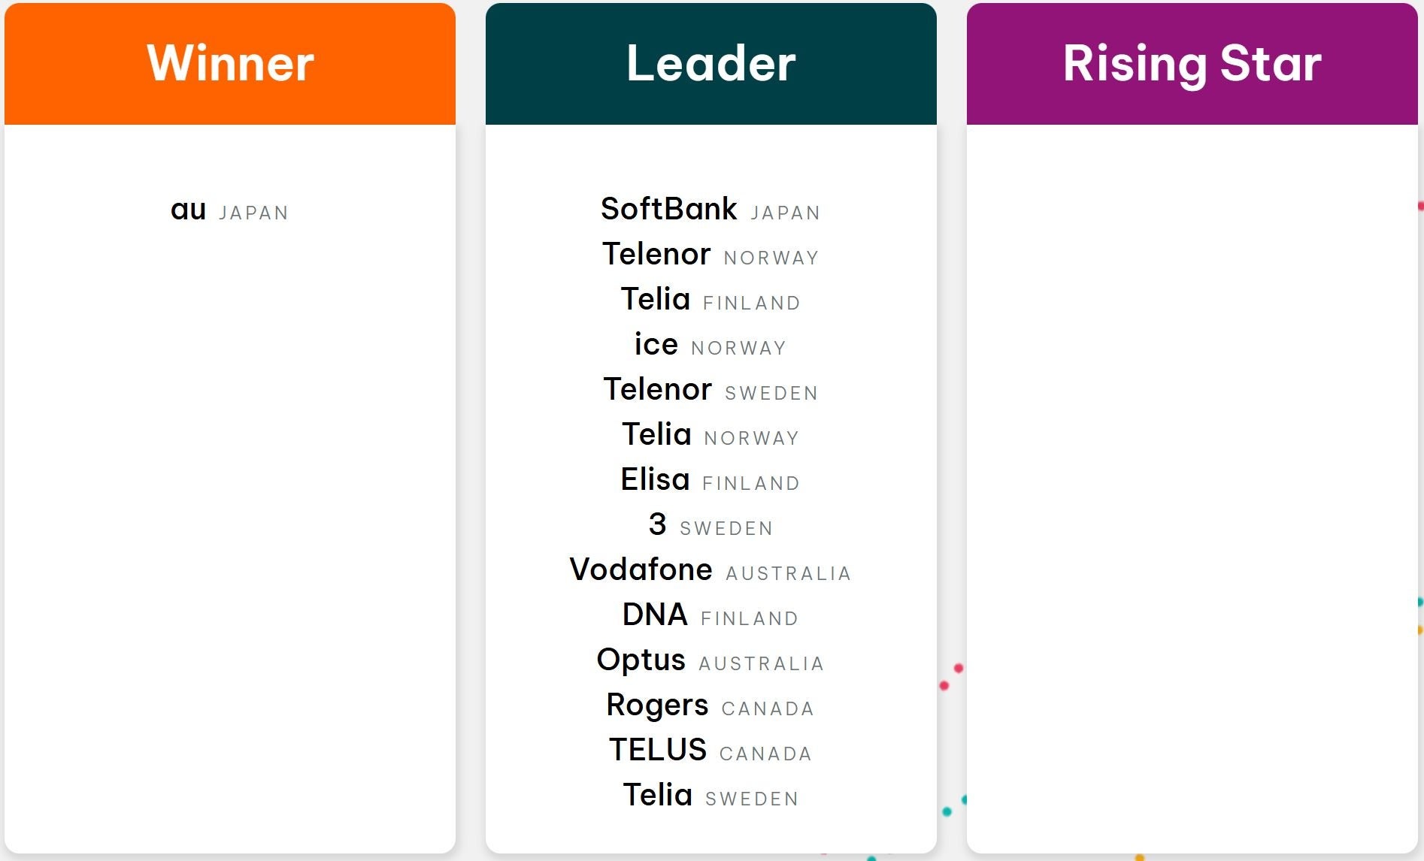Select Vodafone Australia entry
Viewport: 1424px width, 861px height.
point(710,570)
